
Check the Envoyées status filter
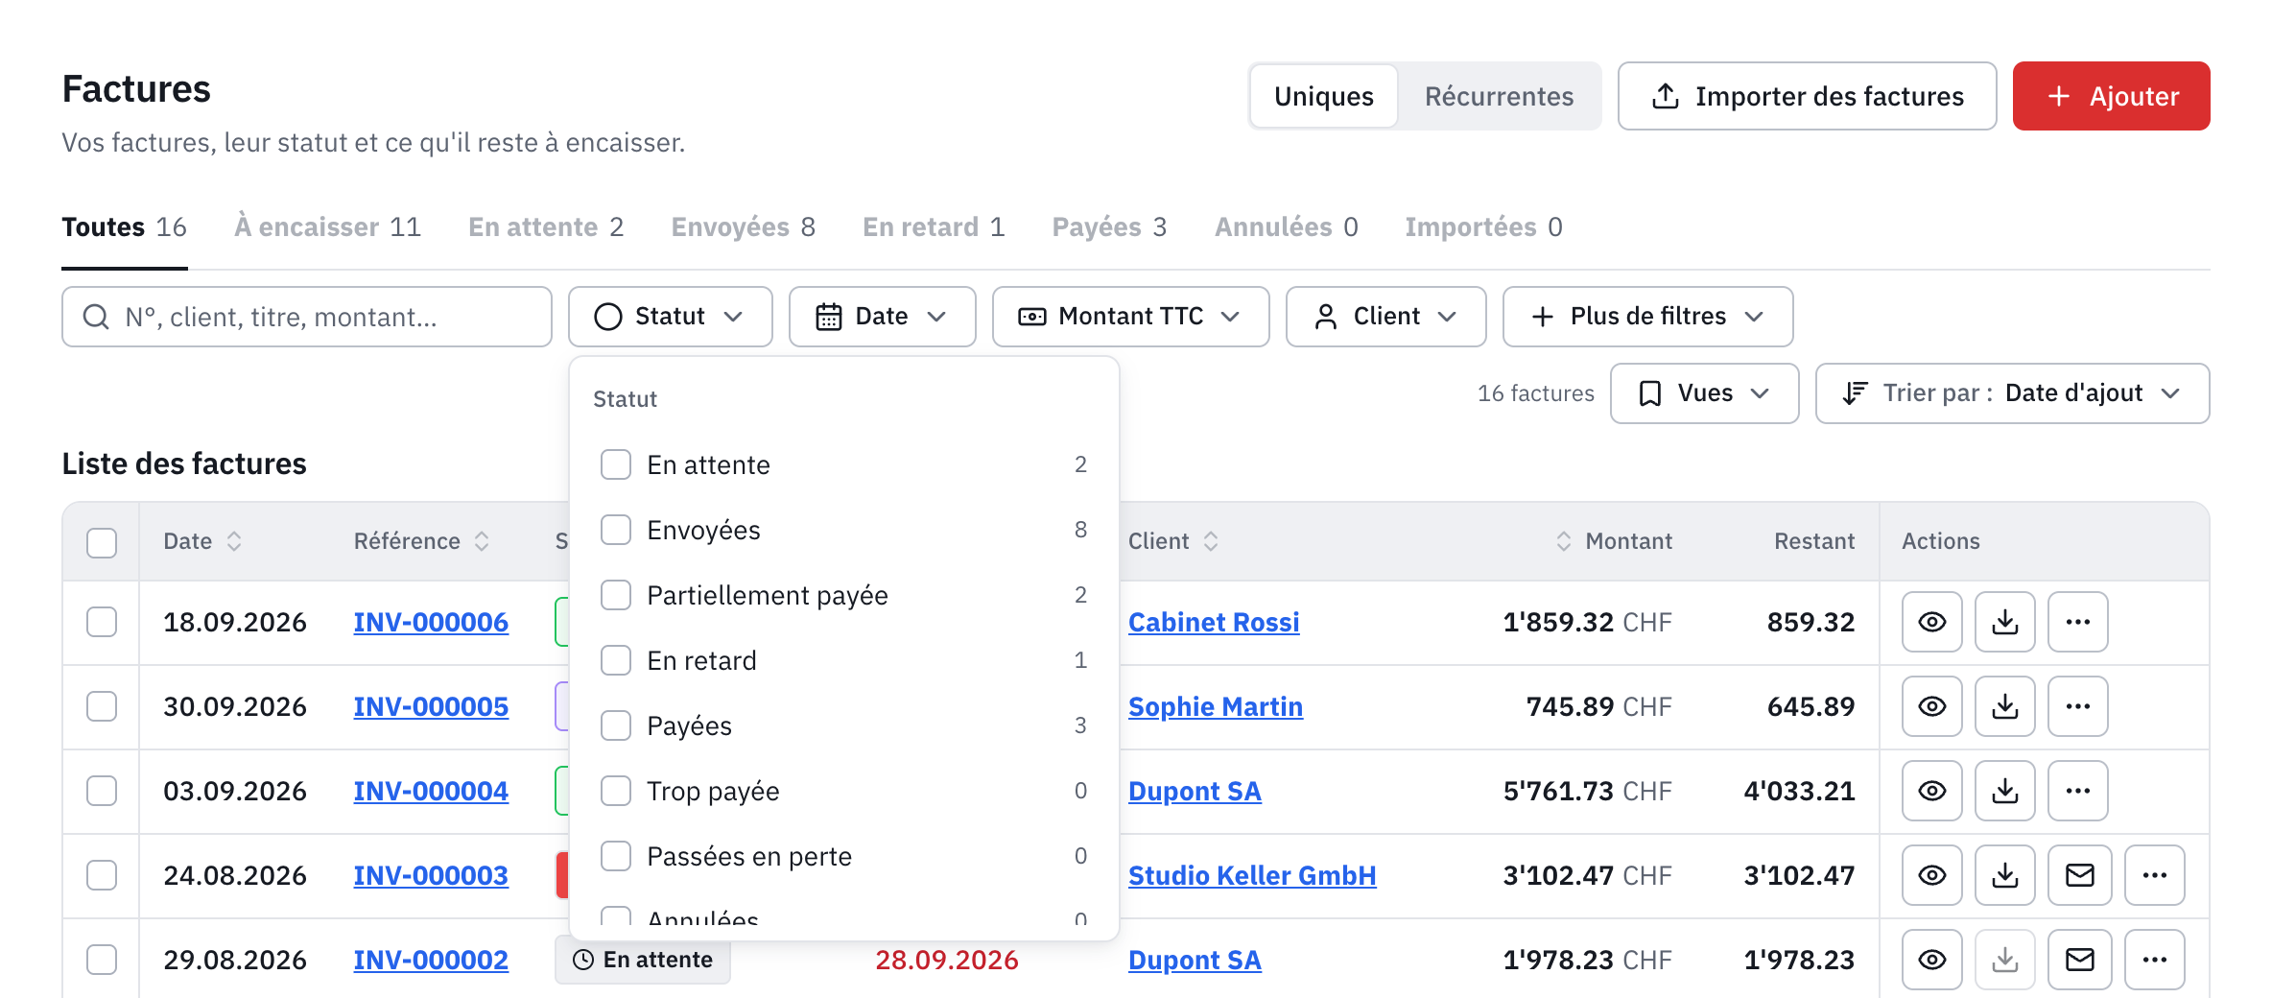[x=616, y=530]
